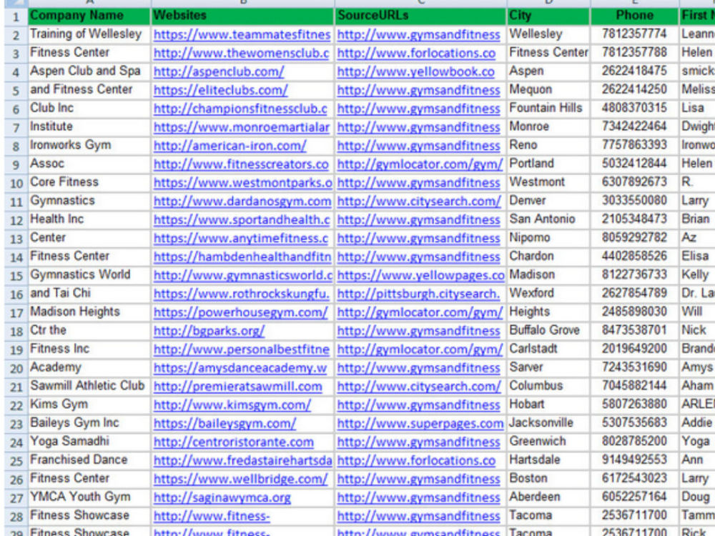Select city cell 'Buffalo Grove'
The image size is (715, 536).
coord(548,330)
